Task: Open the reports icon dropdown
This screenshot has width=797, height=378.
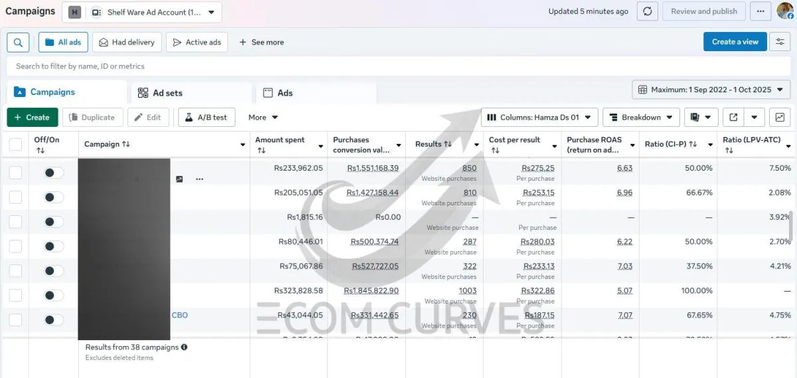Action: (701, 118)
